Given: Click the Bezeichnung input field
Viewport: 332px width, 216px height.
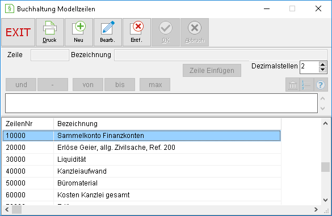Looking at the screenshot, I should [x=221, y=55].
